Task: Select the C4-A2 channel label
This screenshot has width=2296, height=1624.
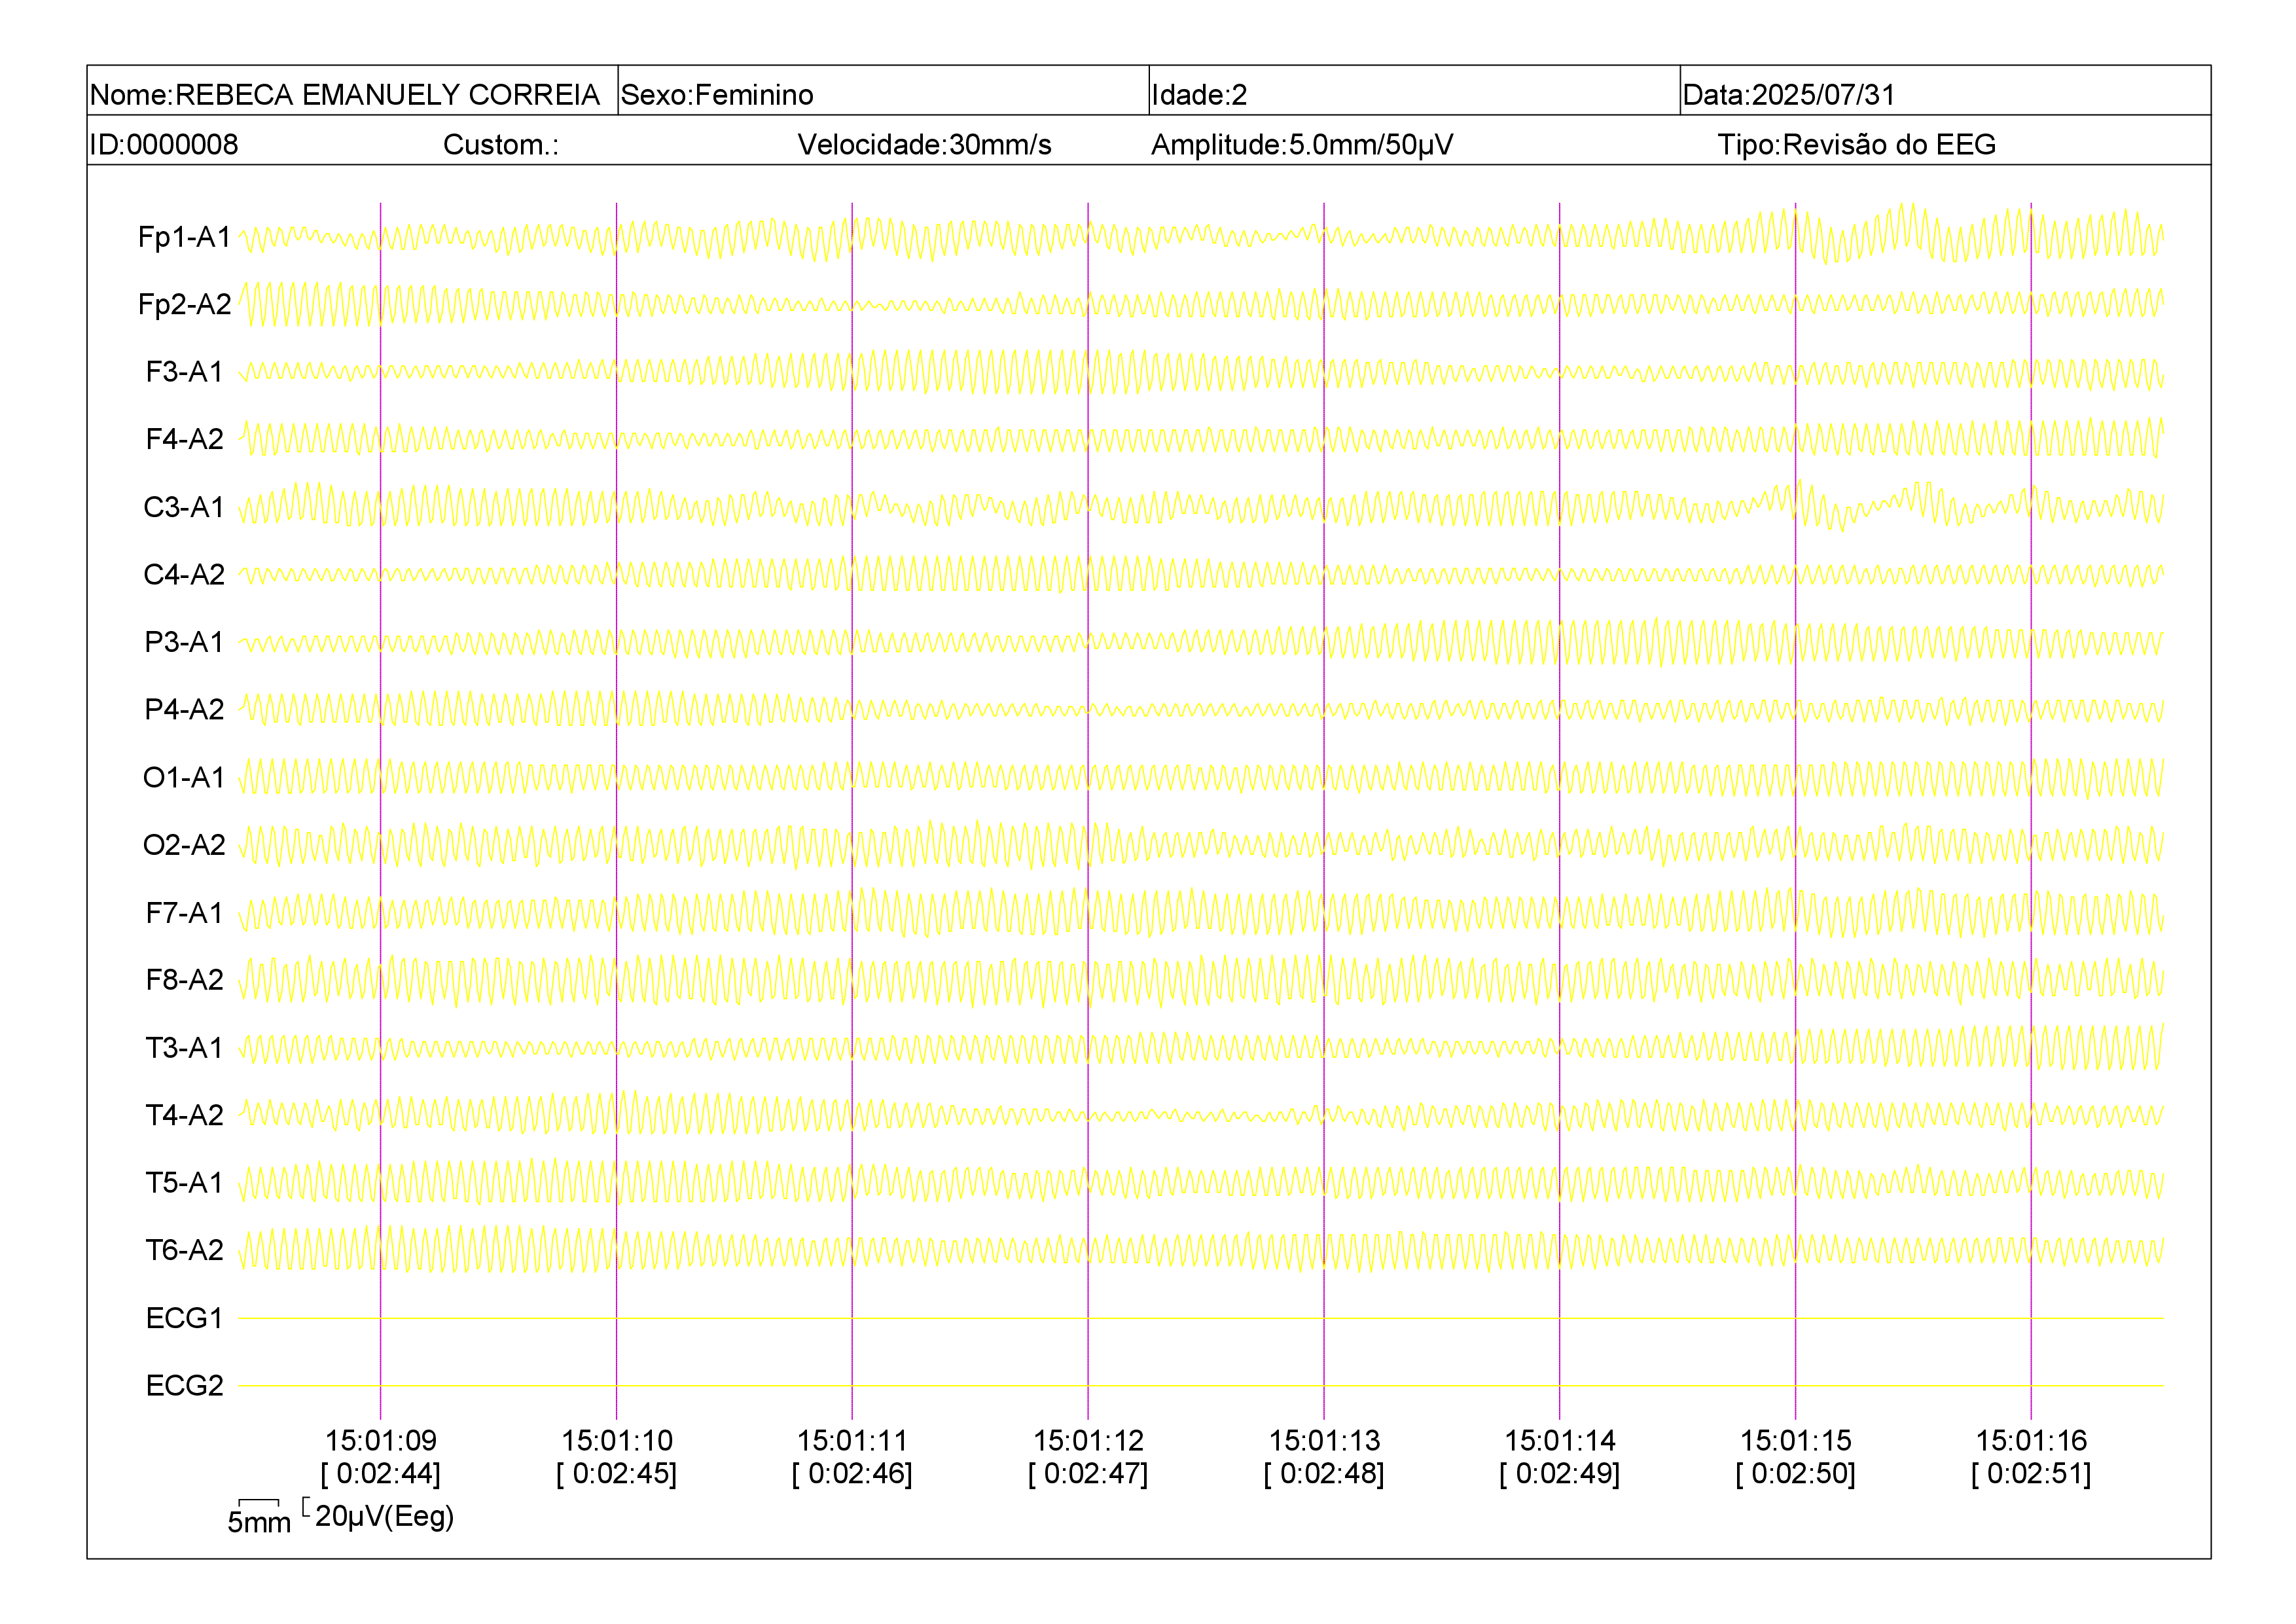Action: (184, 574)
